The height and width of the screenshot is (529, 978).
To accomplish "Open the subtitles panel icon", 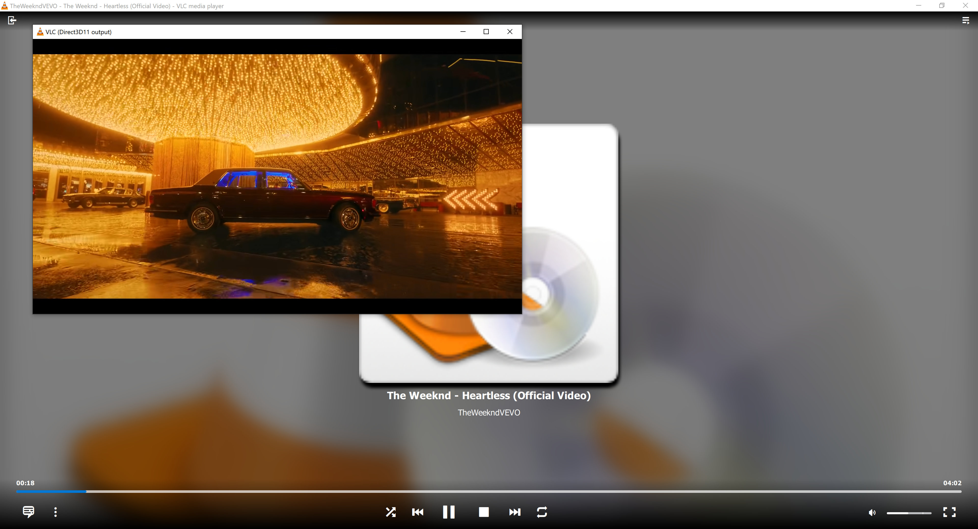I will coord(28,512).
